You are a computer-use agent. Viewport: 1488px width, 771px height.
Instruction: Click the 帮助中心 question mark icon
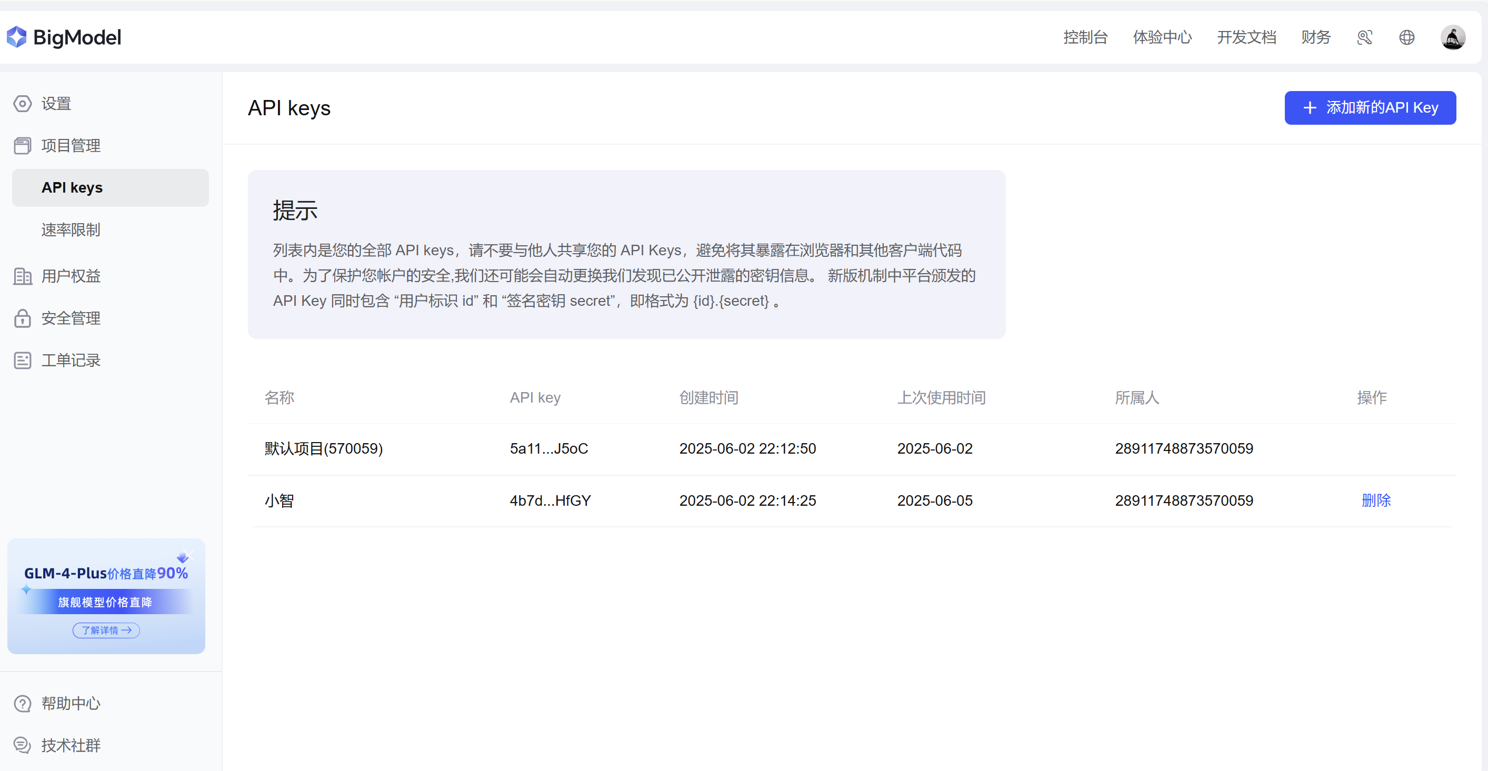point(23,704)
